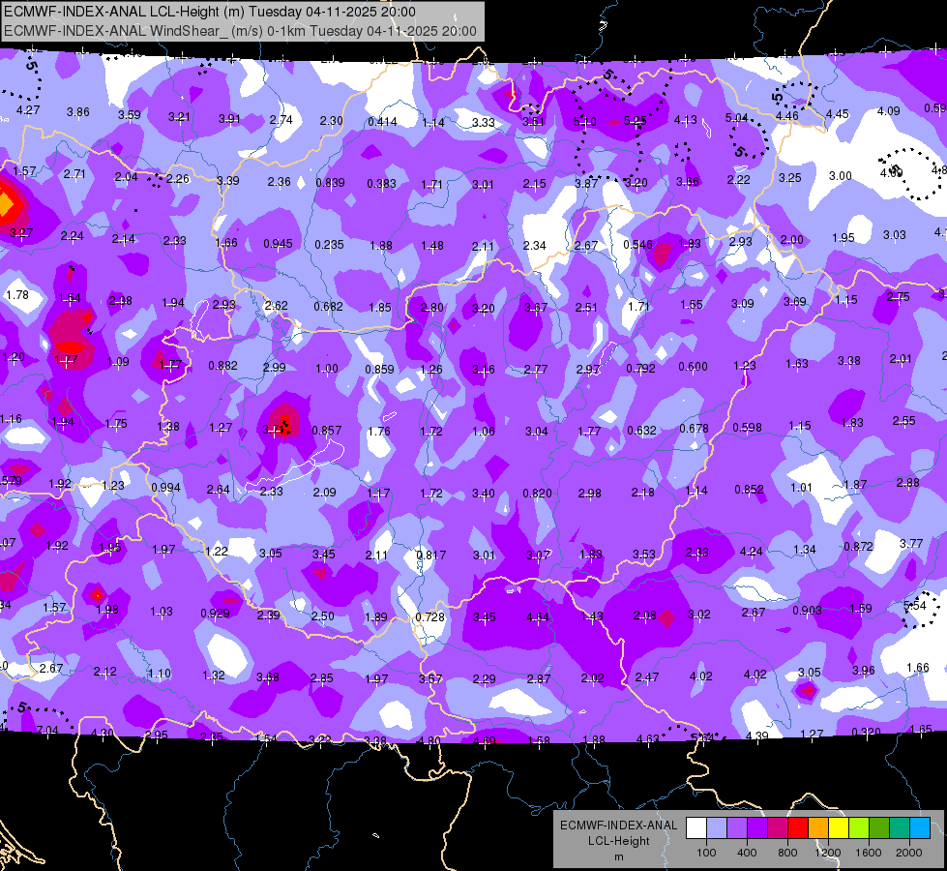Pick the yellow legend color swatch
The image size is (947, 871).
pyautogui.click(x=839, y=827)
